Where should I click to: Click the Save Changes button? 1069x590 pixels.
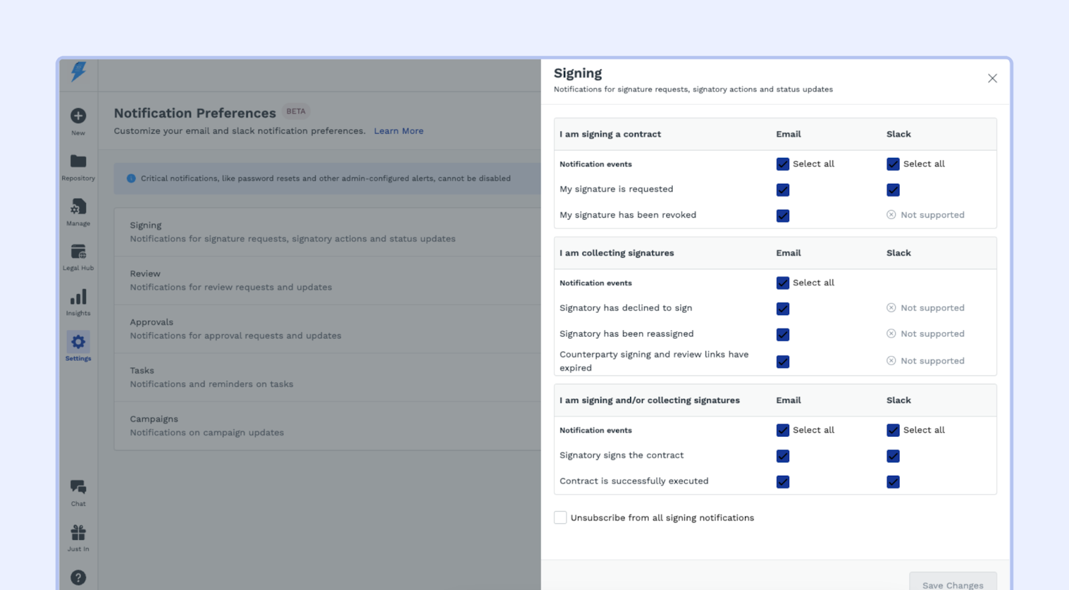click(x=953, y=585)
